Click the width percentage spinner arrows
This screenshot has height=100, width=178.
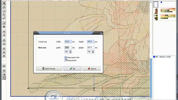point(70,52)
